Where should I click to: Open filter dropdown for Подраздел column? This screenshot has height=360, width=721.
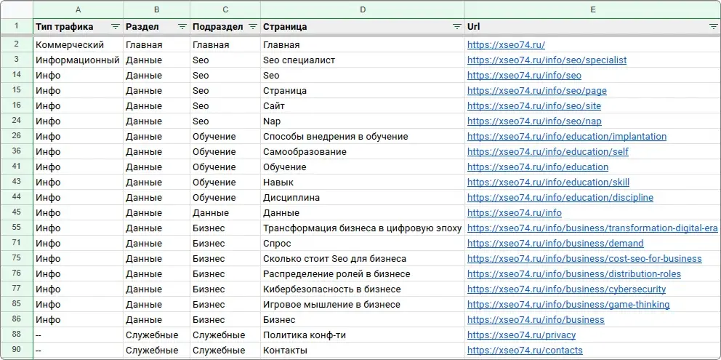[x=252, y=27]
